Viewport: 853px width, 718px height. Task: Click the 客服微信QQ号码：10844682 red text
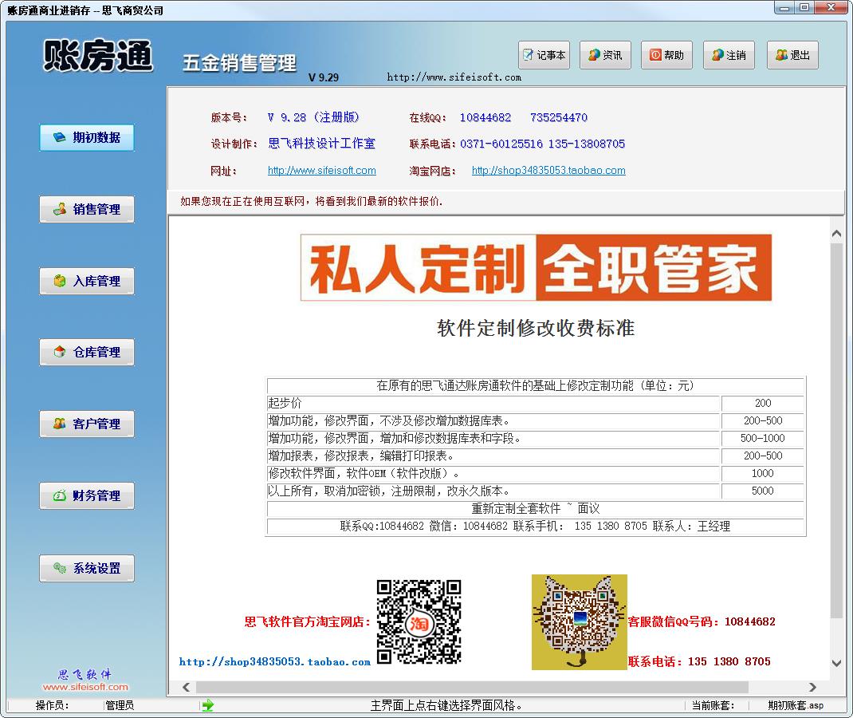702,621
